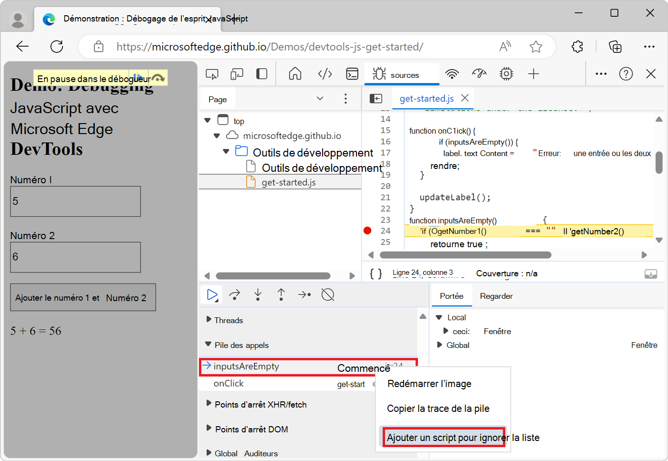Choose Redémarrer l'image from context menu
Viewport: 668px width, 461px height.
pos(429,384)
